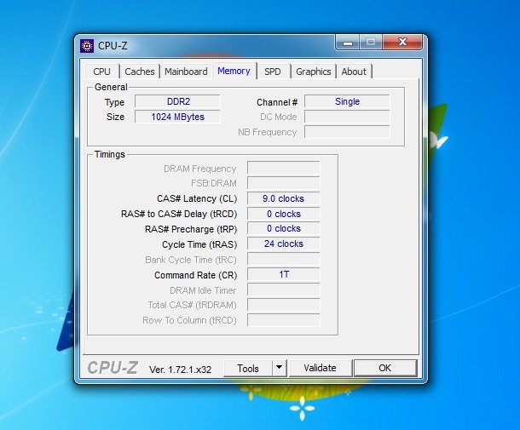
Task: Click the RAS# Precharge (tRP) label
Action: click(x=191, y=229)
